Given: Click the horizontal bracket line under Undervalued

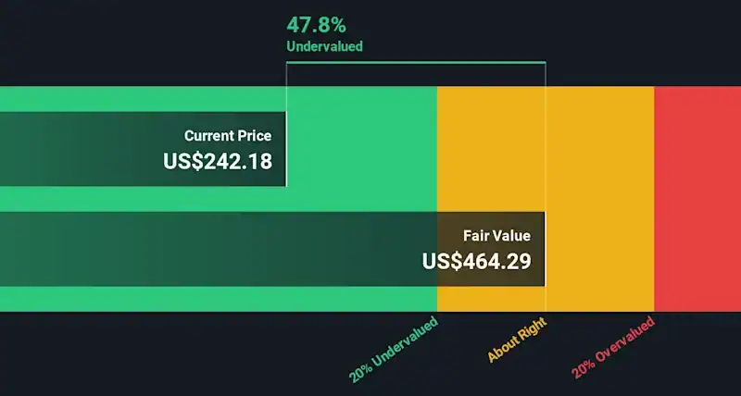Looking at the screenshot, I should [415, 62].
